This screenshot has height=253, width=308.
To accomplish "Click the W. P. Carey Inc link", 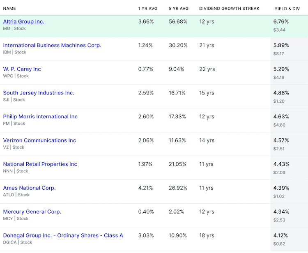I will point(22,69).
